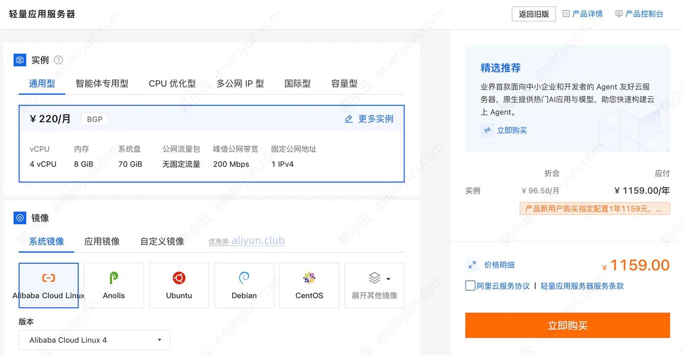Select the 系统镜像 tab
Image resolution: width=683 pixels, height=355 pixels.
click(46, 241)
